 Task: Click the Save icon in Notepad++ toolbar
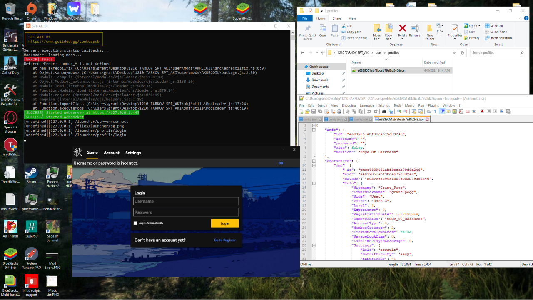point(314,111)
